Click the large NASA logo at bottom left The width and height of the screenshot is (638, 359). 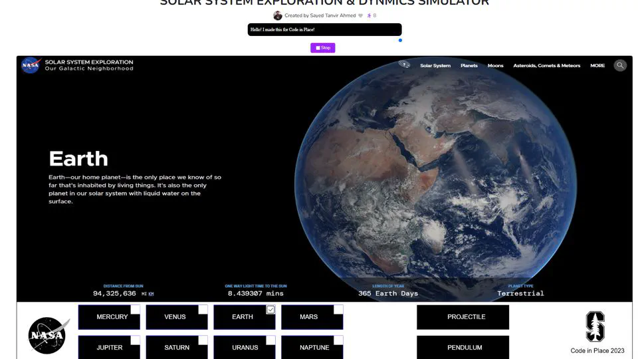(49, 336)
